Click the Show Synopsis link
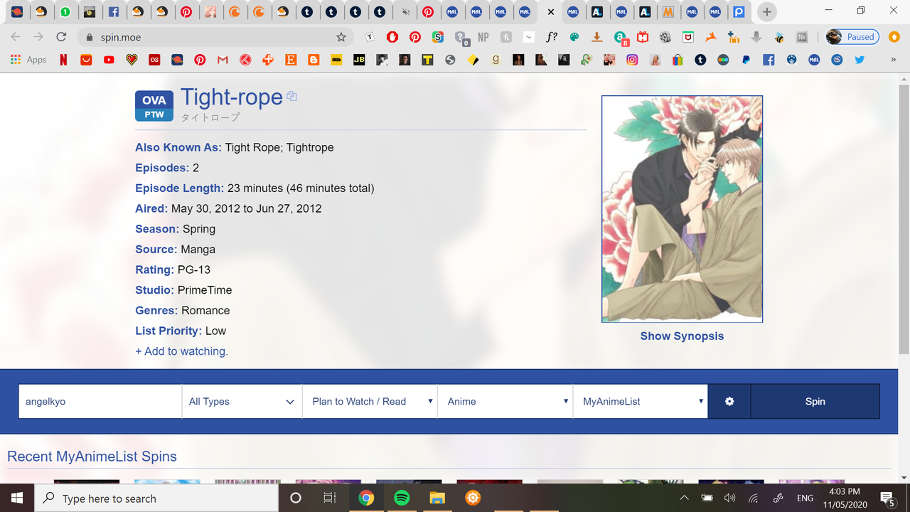This screenshot has height=512, width=910. [x=682, y=336]
